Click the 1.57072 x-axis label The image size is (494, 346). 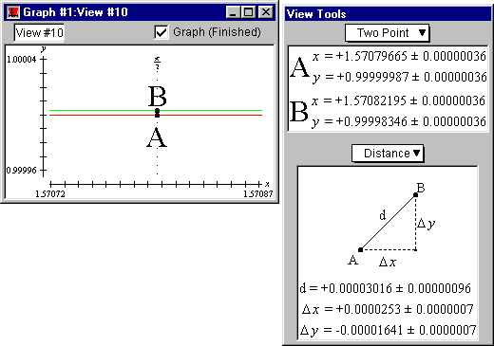[50, 194]
